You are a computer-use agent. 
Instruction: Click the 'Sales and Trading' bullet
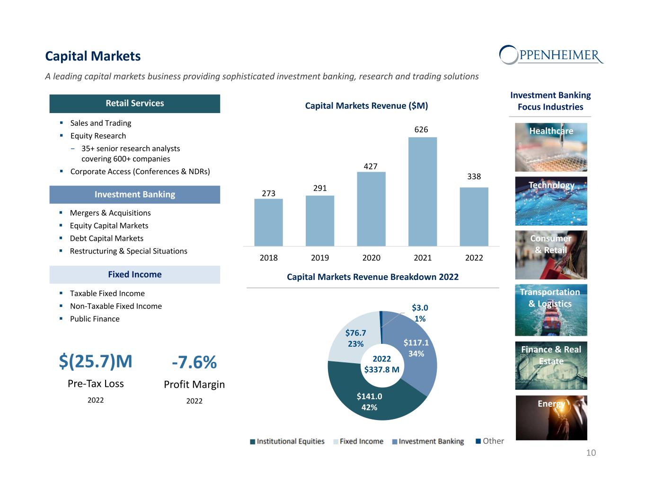[101, 123]
